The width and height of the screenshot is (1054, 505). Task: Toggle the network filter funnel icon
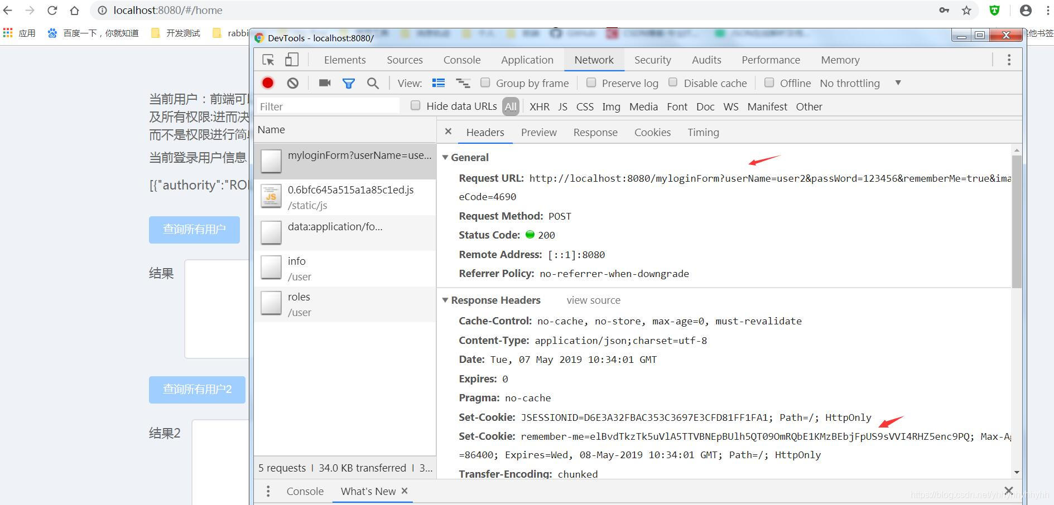(x=349, y=83)
